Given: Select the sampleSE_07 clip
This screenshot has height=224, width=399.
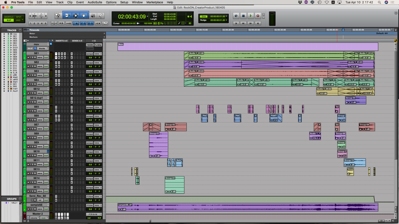Looking at the screenshot, I should [x=248, y=207].
